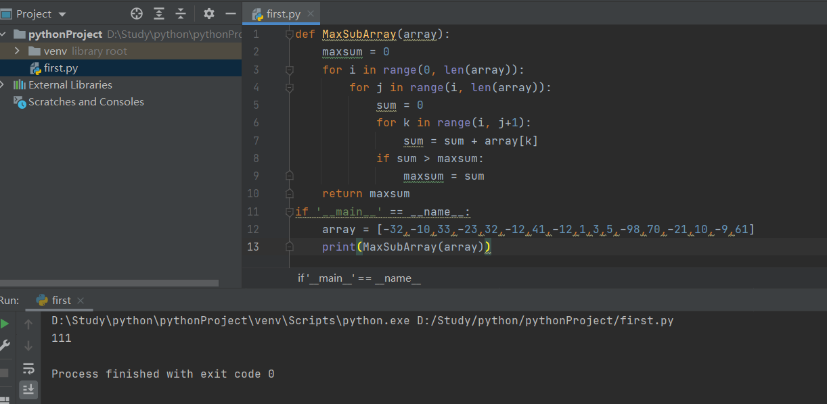
Task: Click the python.exe path in console output
Action: pyautogui.click(x=231, y=320)
